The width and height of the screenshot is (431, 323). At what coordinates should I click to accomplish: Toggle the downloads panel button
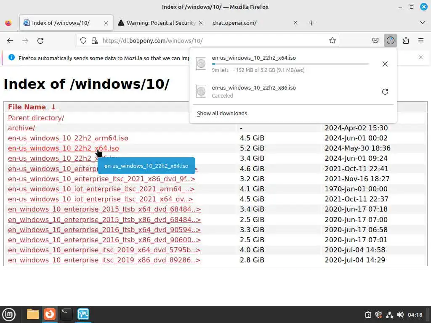(390, 41)
